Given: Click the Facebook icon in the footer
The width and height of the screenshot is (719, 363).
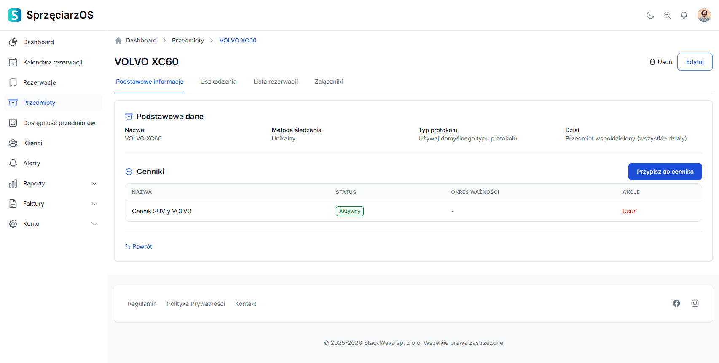Looking at the screenshot, I should point(676,303).
